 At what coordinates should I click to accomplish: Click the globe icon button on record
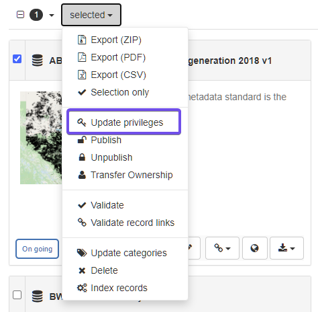pos(255,248)
